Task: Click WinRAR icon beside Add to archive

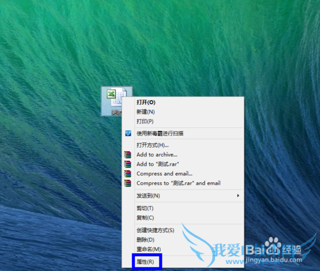Action: [127, 155]
